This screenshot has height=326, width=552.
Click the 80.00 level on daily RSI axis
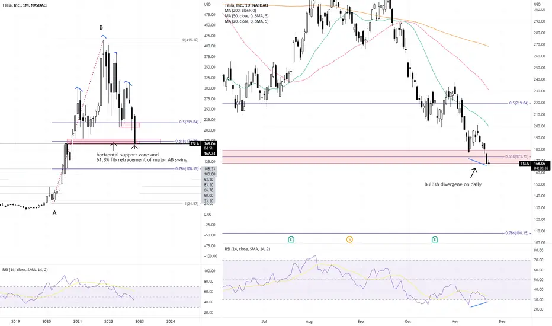[x=538, y=250]
